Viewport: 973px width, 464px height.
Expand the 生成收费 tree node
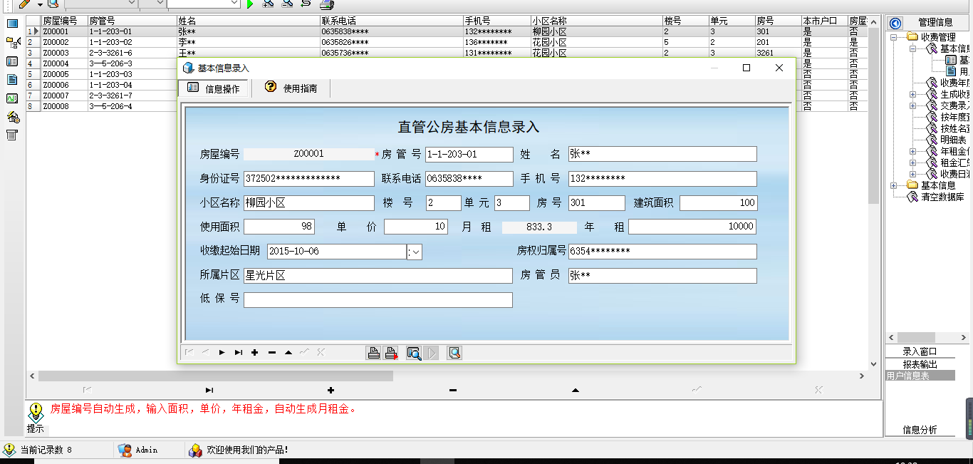pos(913,94)
